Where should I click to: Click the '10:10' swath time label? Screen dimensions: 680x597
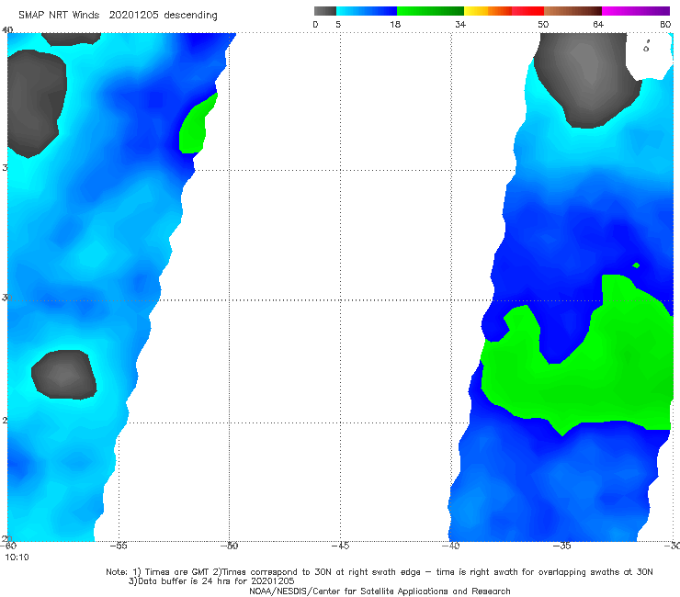coord(17,558)
